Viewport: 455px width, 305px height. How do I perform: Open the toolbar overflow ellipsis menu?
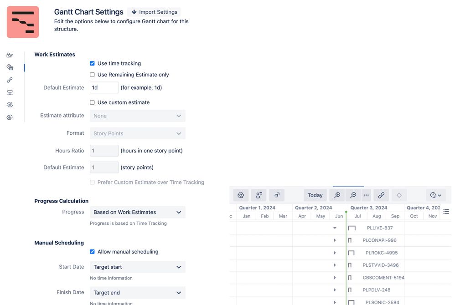tap(366, 195)
